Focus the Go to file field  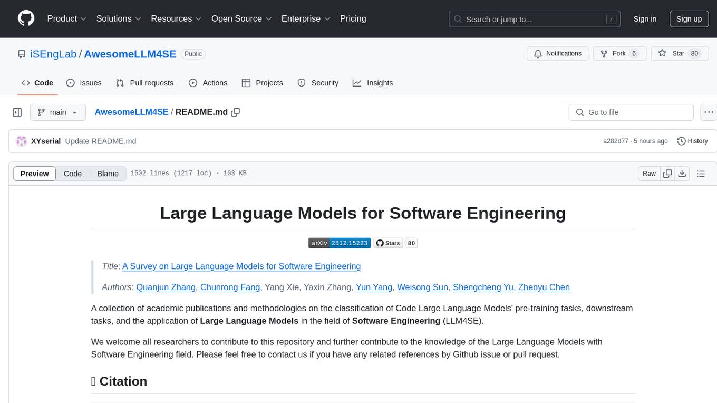(631, 112)
